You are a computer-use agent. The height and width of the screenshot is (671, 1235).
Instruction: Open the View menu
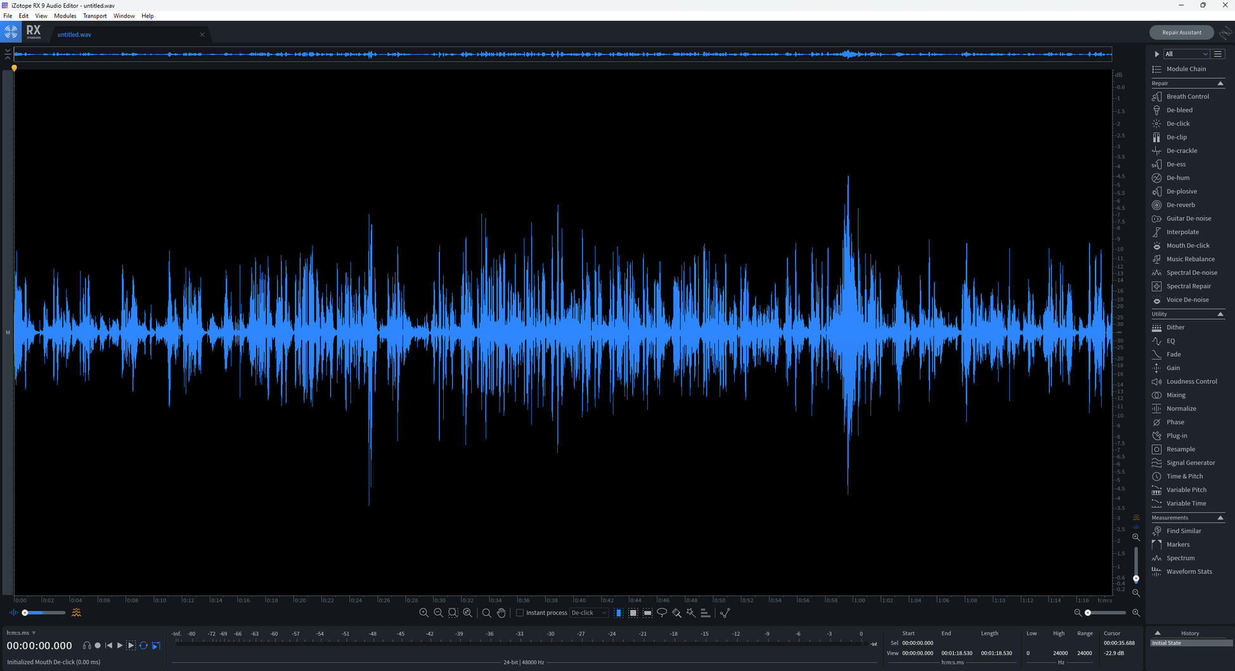pos(41,16)
